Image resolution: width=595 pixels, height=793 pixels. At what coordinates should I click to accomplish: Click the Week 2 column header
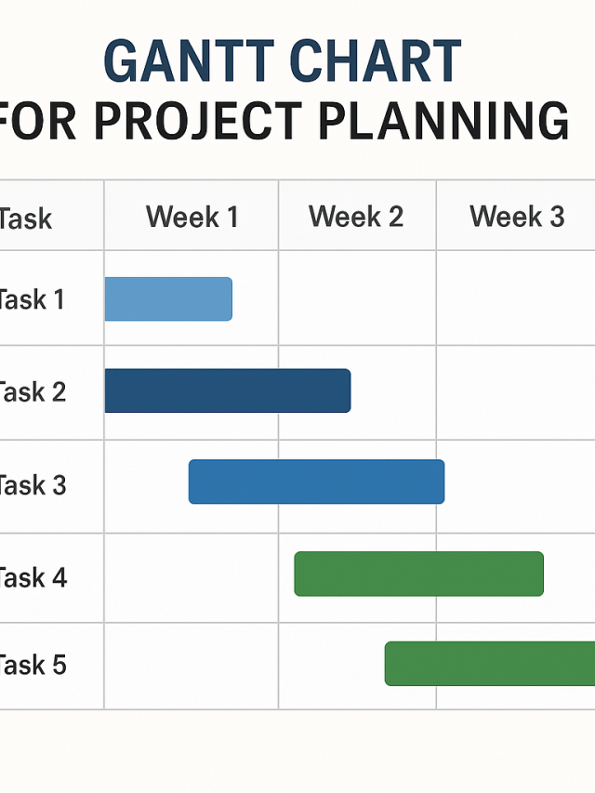pyautogui.click(x=356, y=218)
